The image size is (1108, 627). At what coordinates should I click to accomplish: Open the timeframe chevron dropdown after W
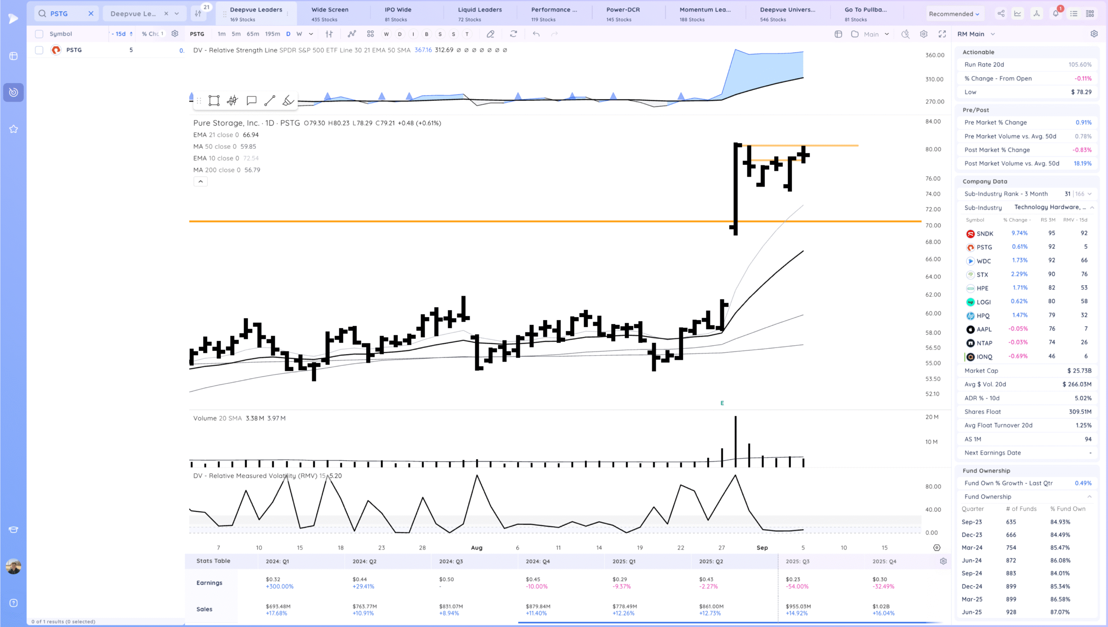tap(311, 34)
